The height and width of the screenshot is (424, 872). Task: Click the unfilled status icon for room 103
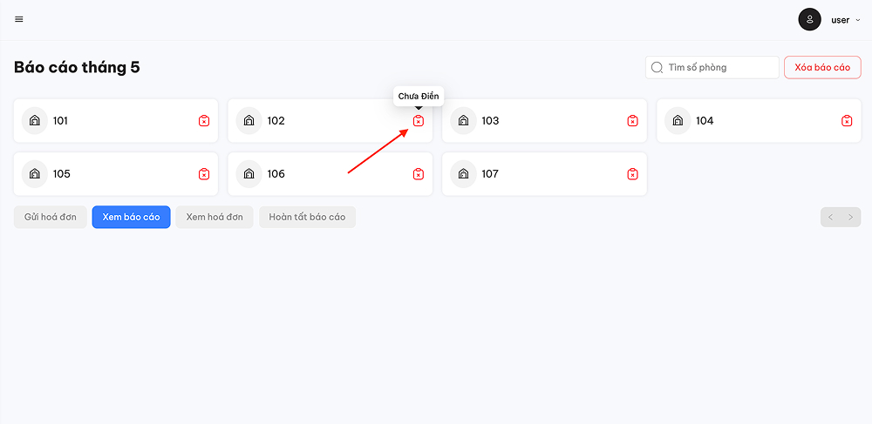[x=632, y=120]
